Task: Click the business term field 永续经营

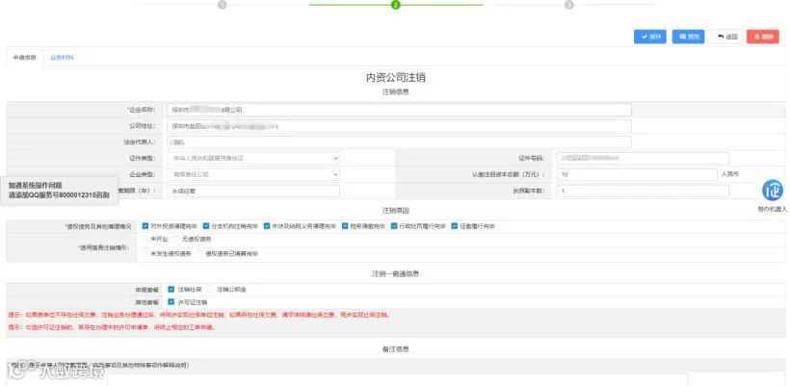Action: (253, 191)
